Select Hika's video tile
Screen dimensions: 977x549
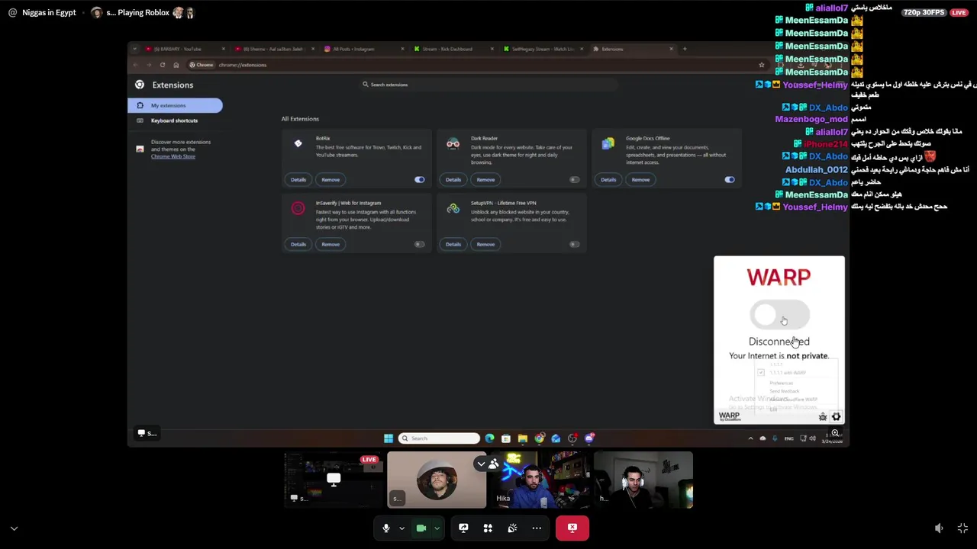[540, 480]
